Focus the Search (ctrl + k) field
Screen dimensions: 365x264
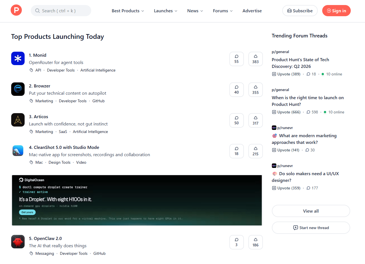point(61,11)
